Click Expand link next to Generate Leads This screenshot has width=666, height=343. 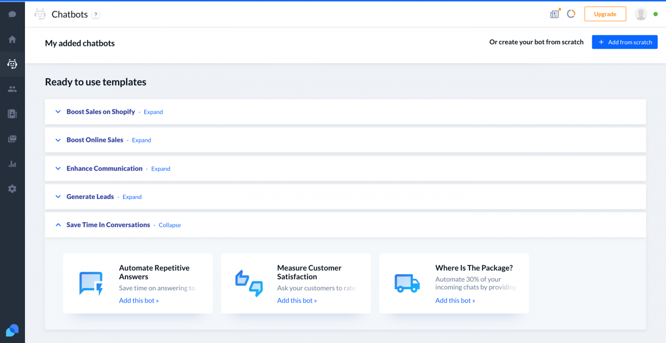tap(132, 197)
